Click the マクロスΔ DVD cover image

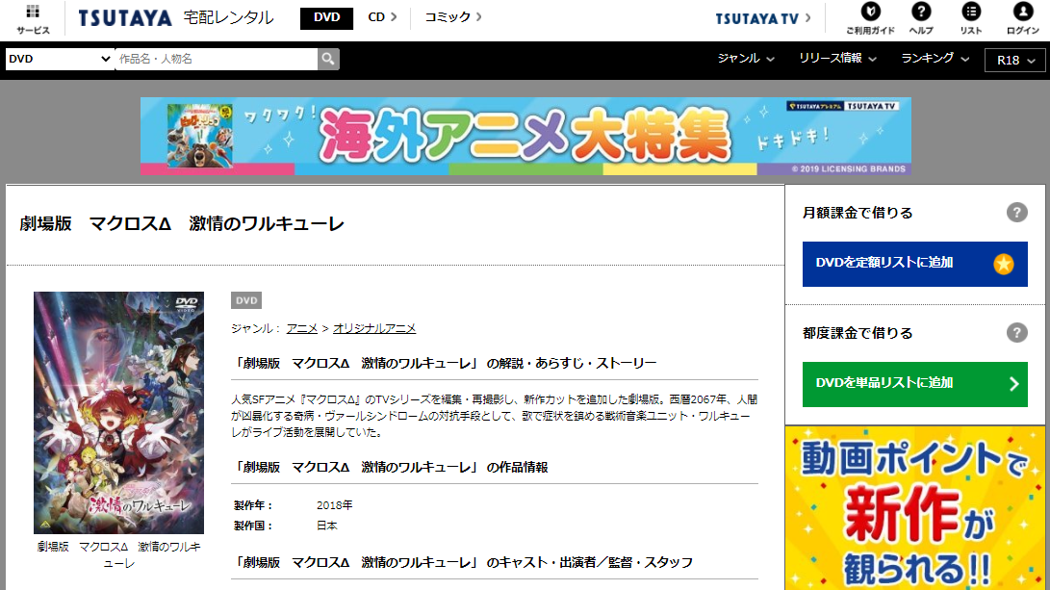tap(118, 413)
